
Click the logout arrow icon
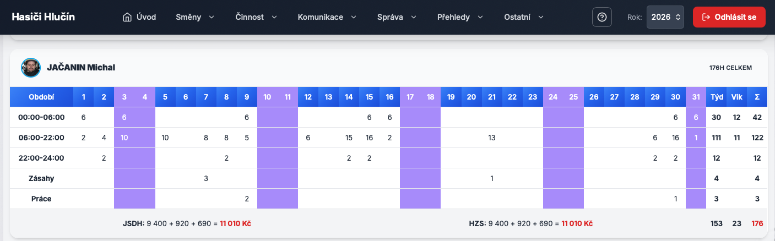tap(706, 17)
